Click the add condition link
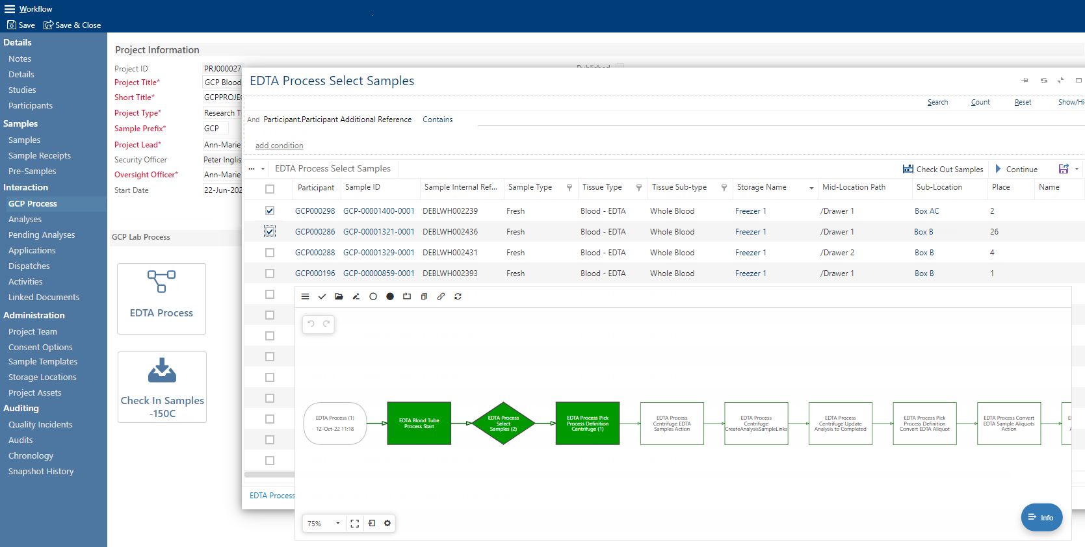This screenshot has width=1085, height=547. click(279, 146)
